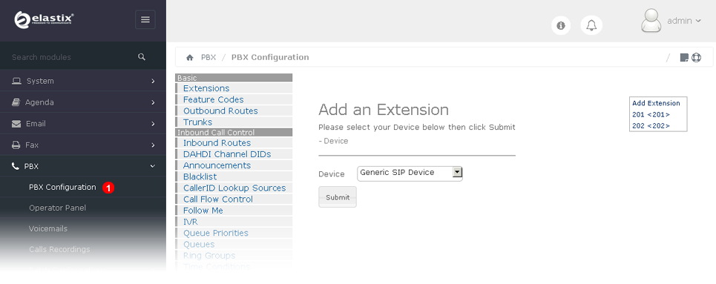Click the PBX phone icon
Image resolution: width=716 pixels, height=284 pixels.
15,167
